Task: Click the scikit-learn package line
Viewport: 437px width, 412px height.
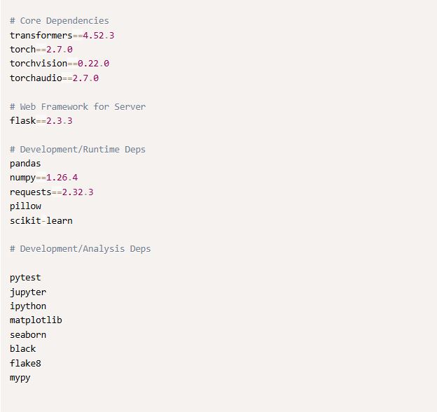Action: (x=41, y=221)
